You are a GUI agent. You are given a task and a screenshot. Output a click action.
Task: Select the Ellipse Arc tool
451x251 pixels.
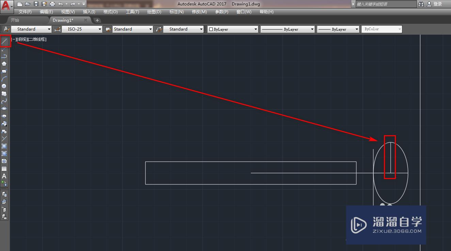pyautogui.click(x=4, y=116)
